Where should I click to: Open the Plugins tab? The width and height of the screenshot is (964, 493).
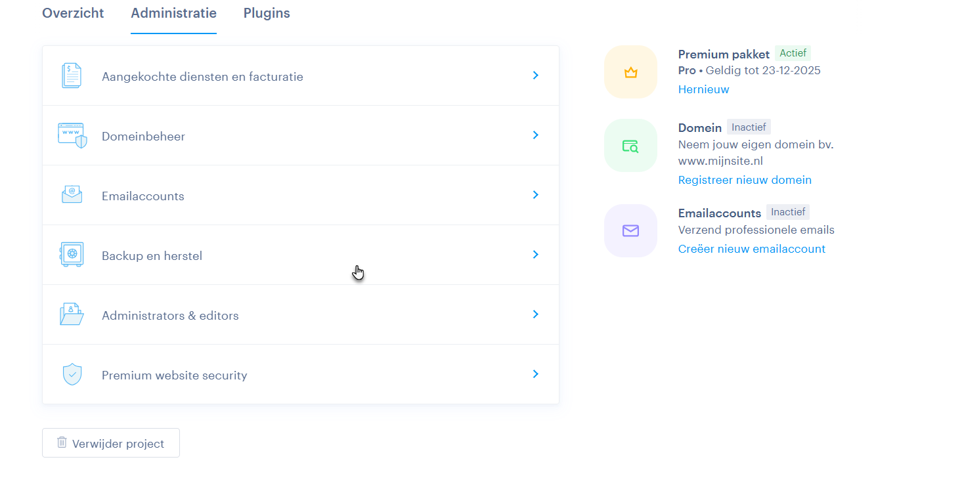(267, 13)
